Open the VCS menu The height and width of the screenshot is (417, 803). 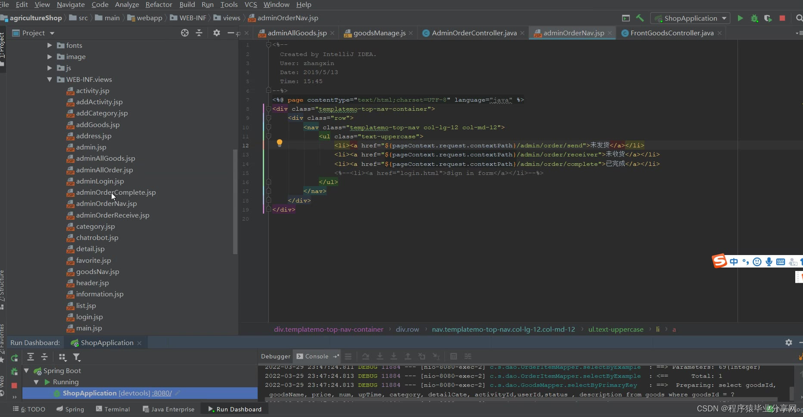point(251,5)
